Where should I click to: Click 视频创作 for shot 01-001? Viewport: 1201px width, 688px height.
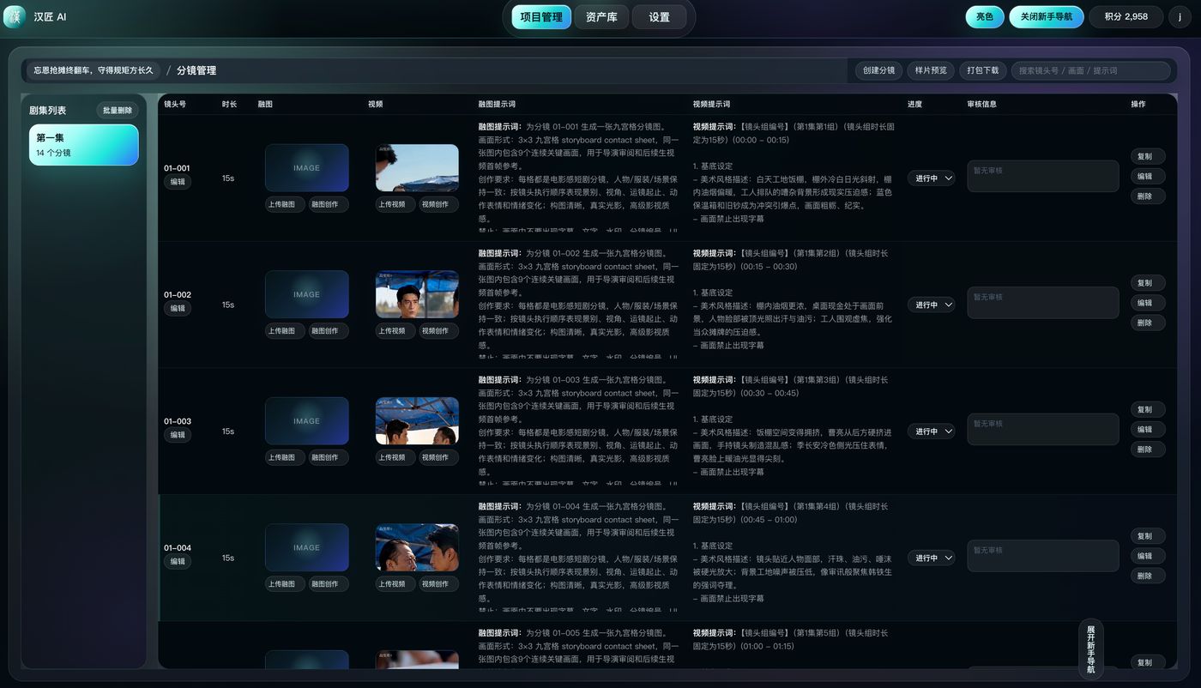438,204
